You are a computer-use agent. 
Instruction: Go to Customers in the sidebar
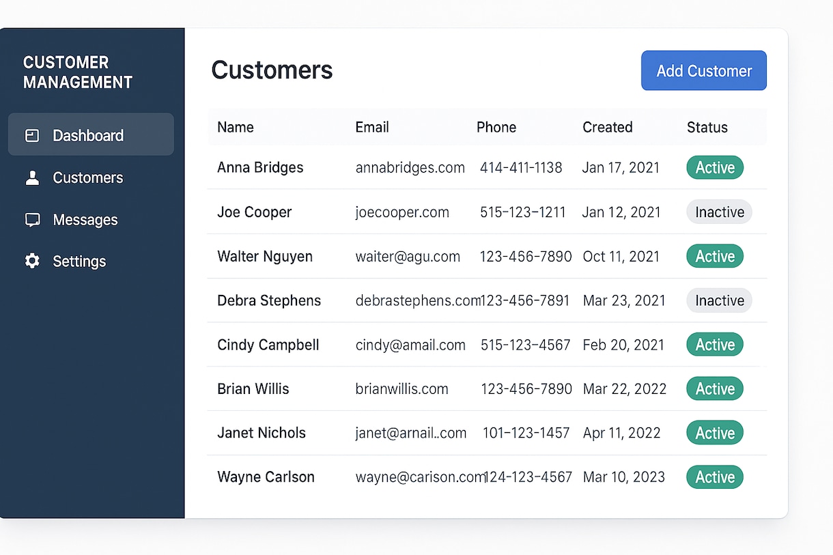88,177
